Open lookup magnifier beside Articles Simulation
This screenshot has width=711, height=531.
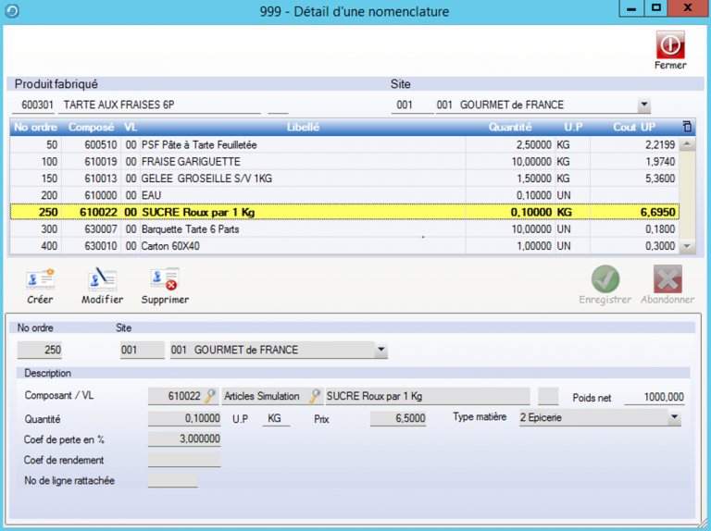[316, 396]
